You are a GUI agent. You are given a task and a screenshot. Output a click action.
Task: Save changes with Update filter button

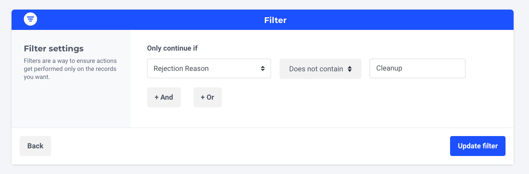(477, 146)
